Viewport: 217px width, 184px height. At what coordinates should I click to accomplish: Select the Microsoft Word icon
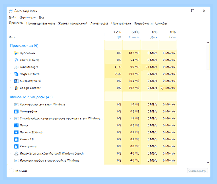[x=16, y=81]
